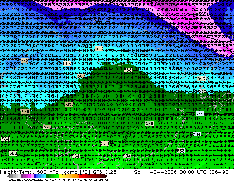Click the "Height/Temp. 500 hPa" title text
Screen dimensions: 234x181
point(30,172)
